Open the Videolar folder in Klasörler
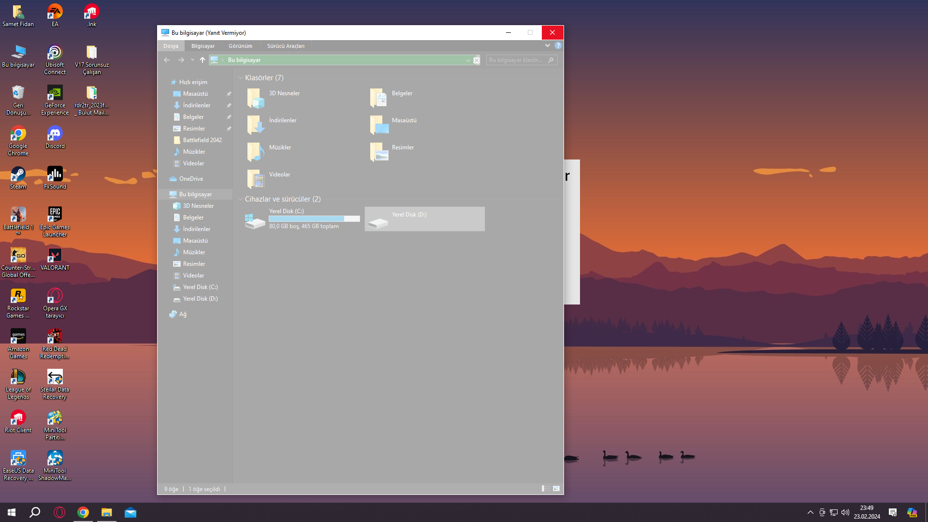Image resolution: width=928 pixels, height=522 pixels. click(256, 179)
